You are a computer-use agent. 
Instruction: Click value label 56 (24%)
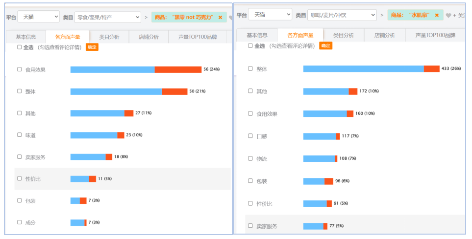point(211,69)
